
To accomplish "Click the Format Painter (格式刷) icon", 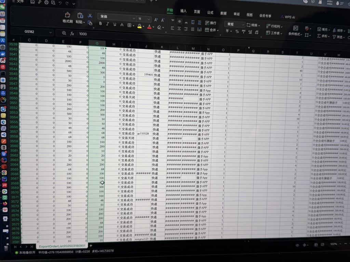I will (68, 15).
